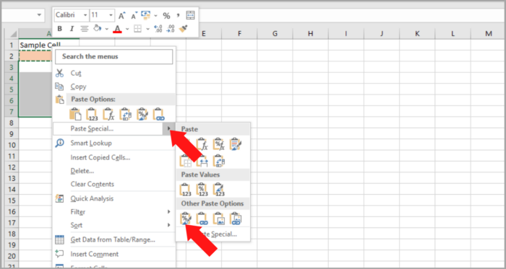506x269 pixels.
Task: Click the Paste Link icon in Paste Options row
Action: (159, 114)
